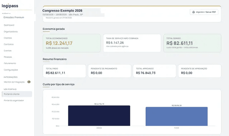The width and height of the screenshot is (229, 136).
Task: Click the Hotel axis label
Action: point(176,128)
